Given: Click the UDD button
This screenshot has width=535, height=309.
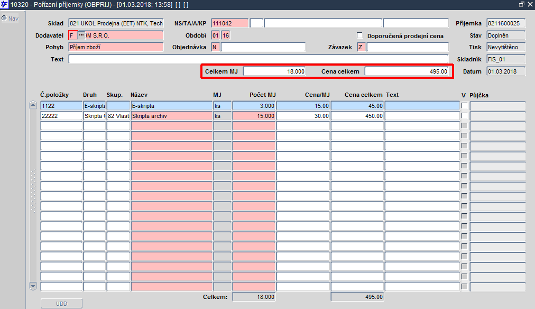Looking at the screenshot, I should tap(61, 304).
